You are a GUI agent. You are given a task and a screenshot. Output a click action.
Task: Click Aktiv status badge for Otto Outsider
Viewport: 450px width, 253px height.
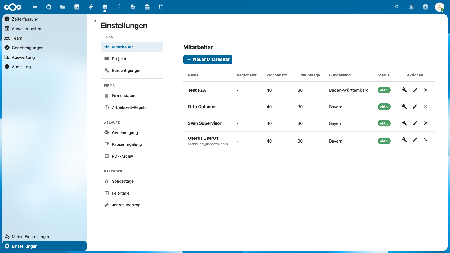[x=384, y=107]
